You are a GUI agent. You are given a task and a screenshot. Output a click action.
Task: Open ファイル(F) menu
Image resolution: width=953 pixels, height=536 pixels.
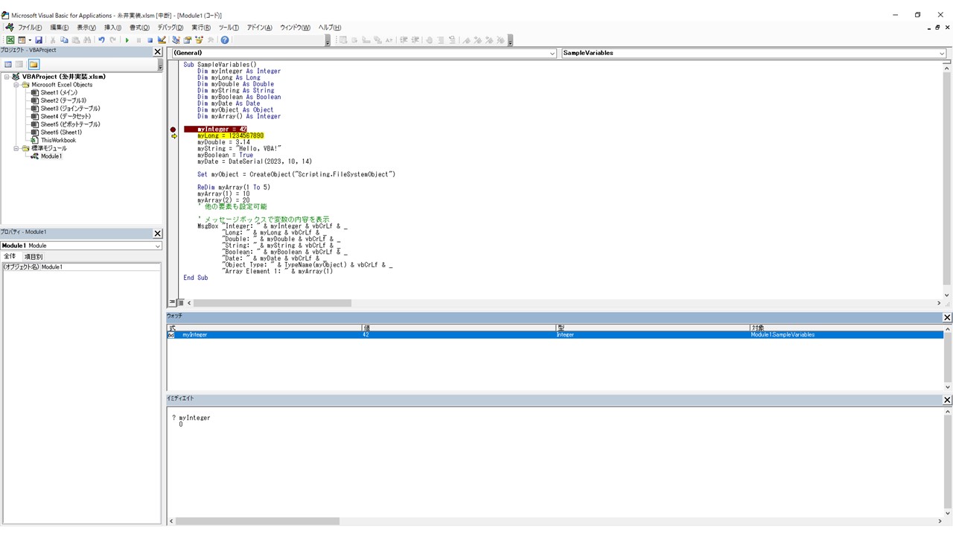pyautogui.click(x=30, y=28)
